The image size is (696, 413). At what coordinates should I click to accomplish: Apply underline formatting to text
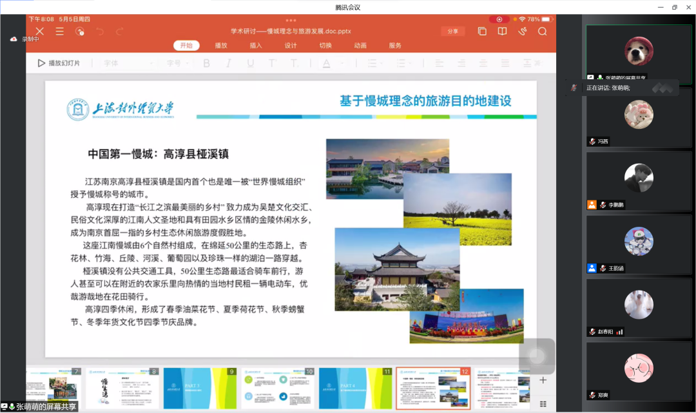point(250,63)
